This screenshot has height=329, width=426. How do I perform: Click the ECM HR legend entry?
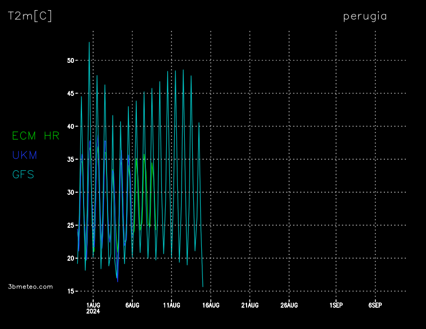pyautogui.click(x=36, y=136)
